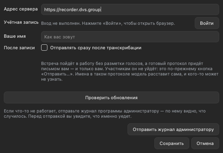Click «Проверить обновления» button

[111, 97]
